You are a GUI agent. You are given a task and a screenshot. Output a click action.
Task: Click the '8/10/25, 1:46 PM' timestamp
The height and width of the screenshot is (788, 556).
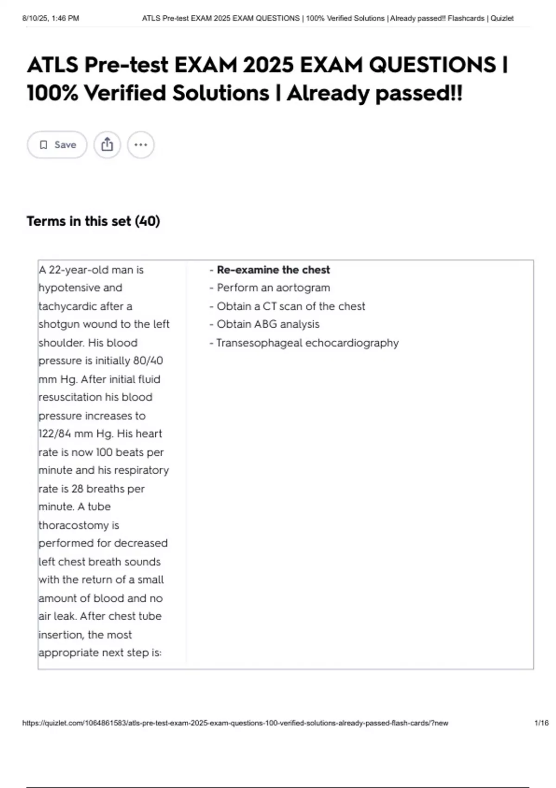click(51, 19)
